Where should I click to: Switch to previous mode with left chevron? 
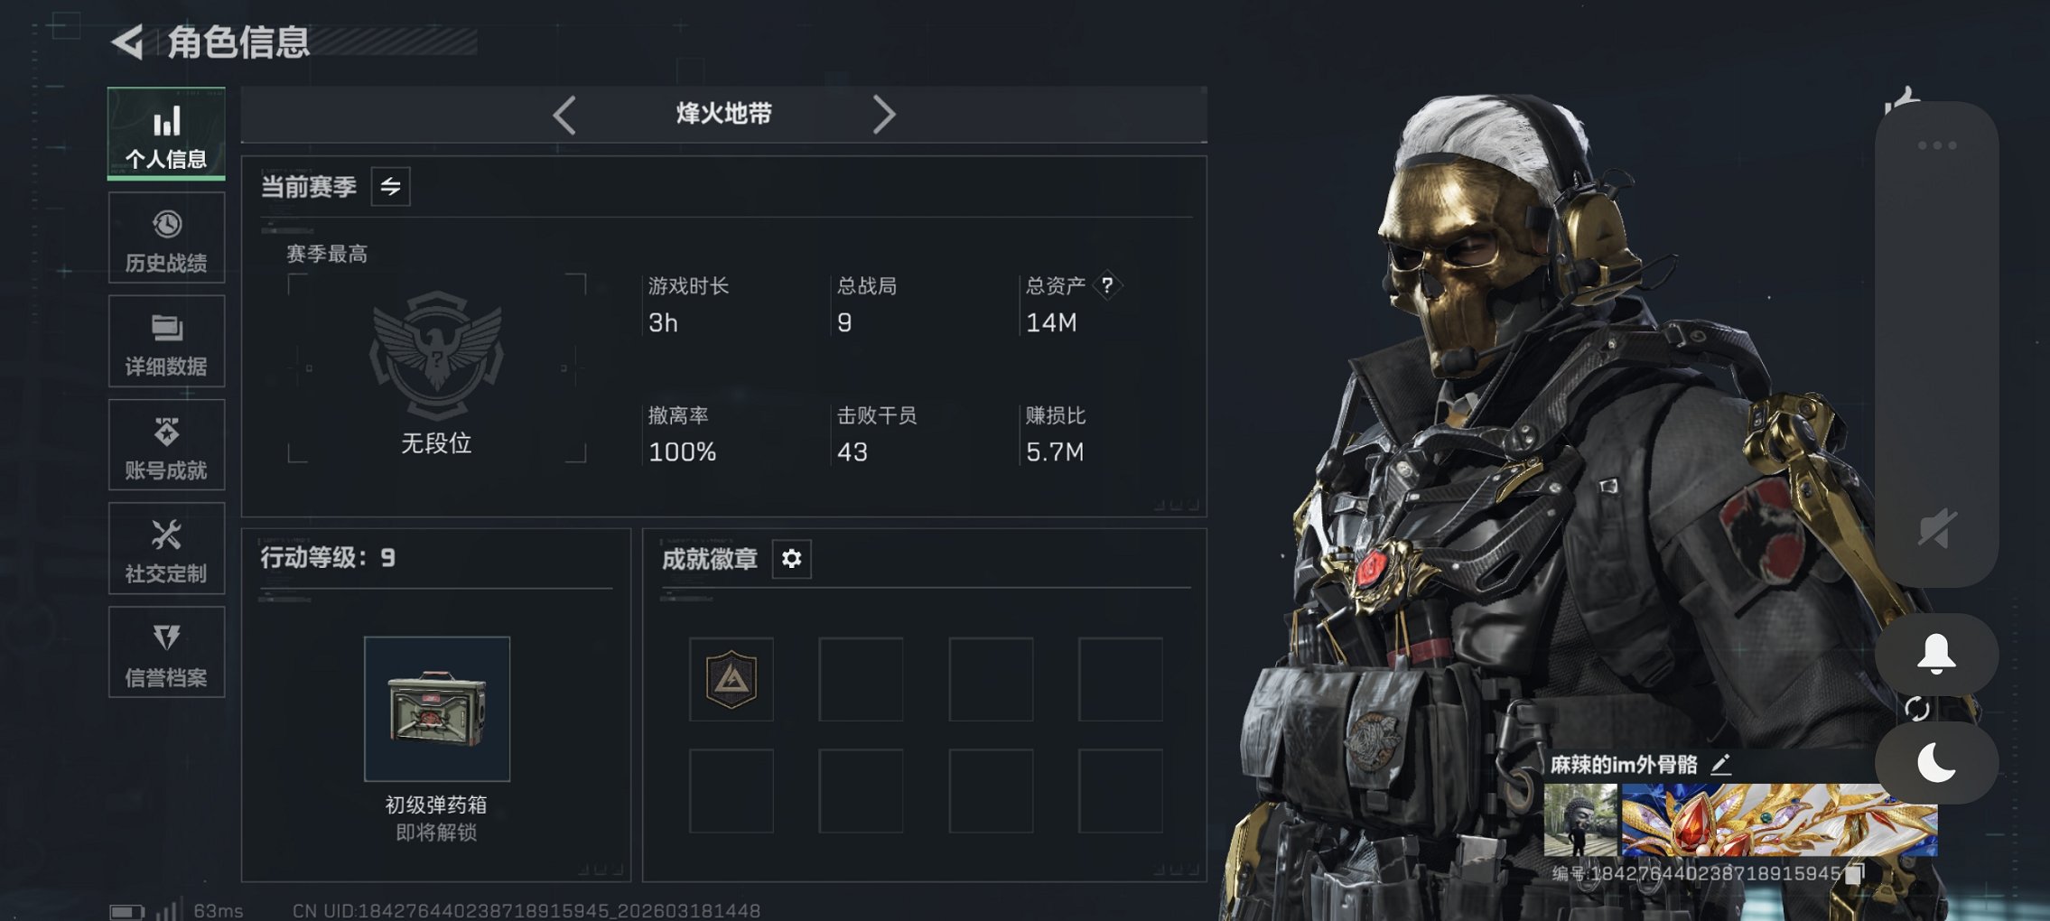tap(564, 115)
